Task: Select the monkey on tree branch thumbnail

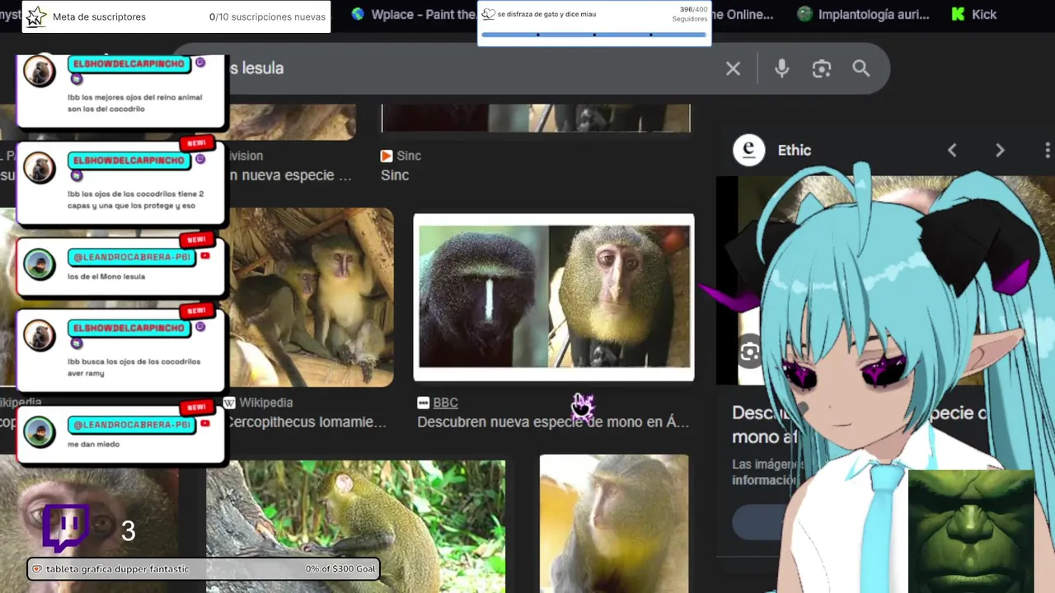Action: click(x=356, y=526)
